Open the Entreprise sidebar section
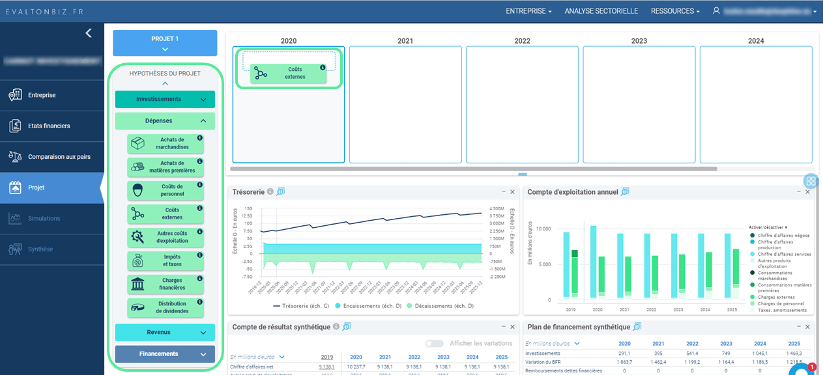The width and height of the screenshot is (823, 375). (52, 95)
